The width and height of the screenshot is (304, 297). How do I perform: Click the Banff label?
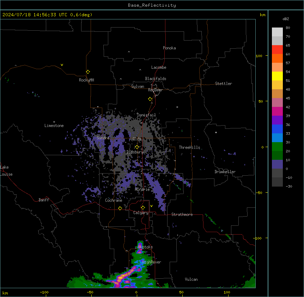(x=44, y=200)
